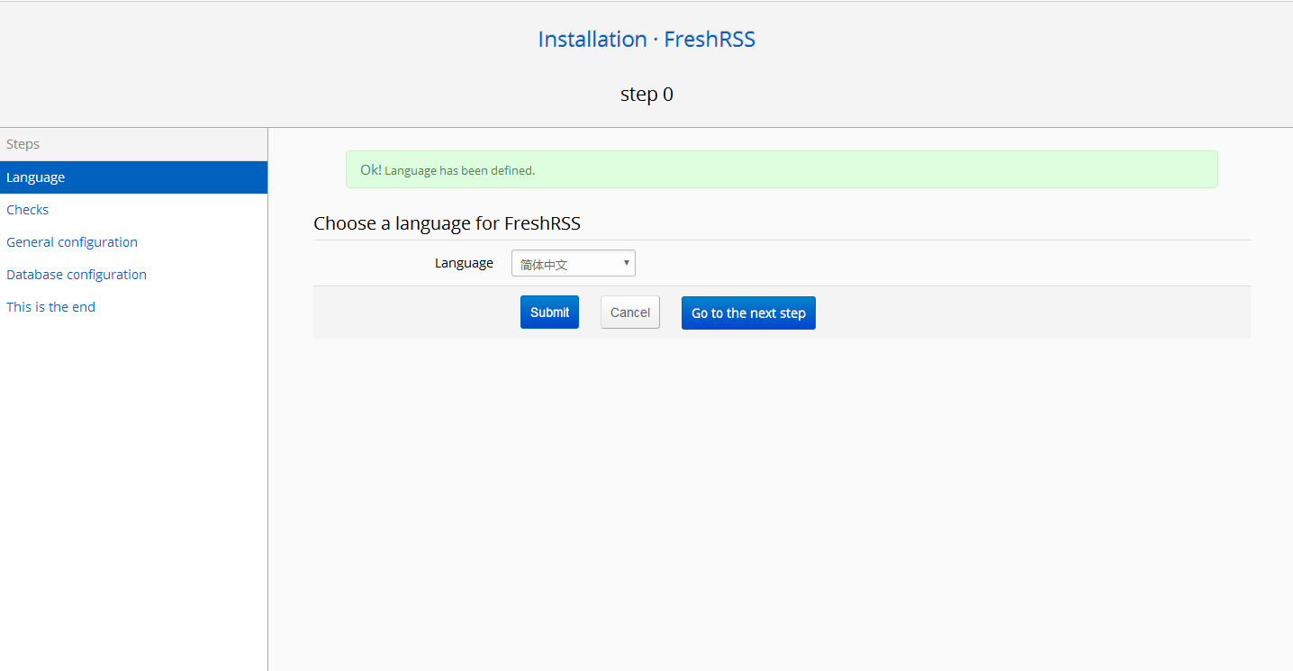Click the 'Choose a language for FreshRSS' heading

click(448, 223)
